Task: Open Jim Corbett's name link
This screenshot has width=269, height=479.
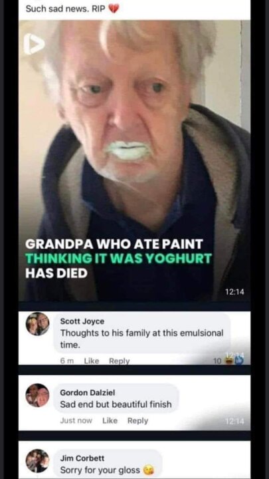Action: (82, 458)
